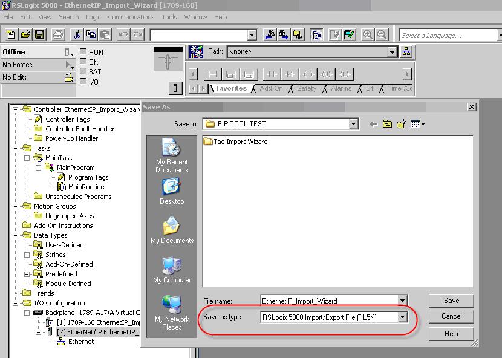Click the Save button

(x=451, y=301)
